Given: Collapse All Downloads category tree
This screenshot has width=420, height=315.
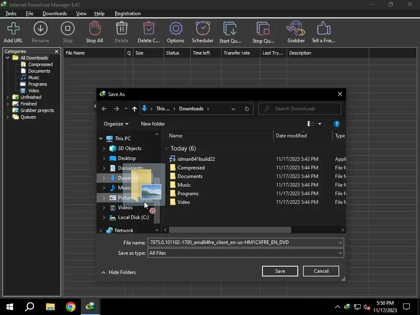Looking at the screenshot, I should pyautogui.click(x=7, y=58).
